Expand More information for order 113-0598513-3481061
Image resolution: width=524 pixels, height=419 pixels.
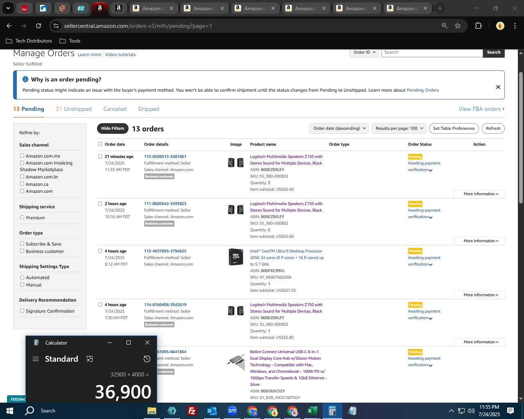click(479, 194)
